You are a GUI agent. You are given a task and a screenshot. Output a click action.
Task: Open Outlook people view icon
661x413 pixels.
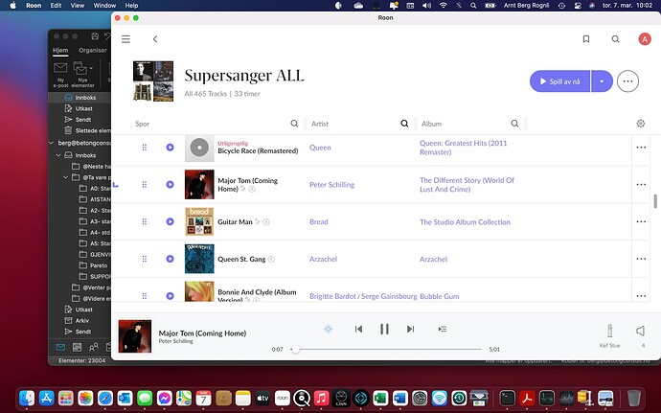coord(94,347)
